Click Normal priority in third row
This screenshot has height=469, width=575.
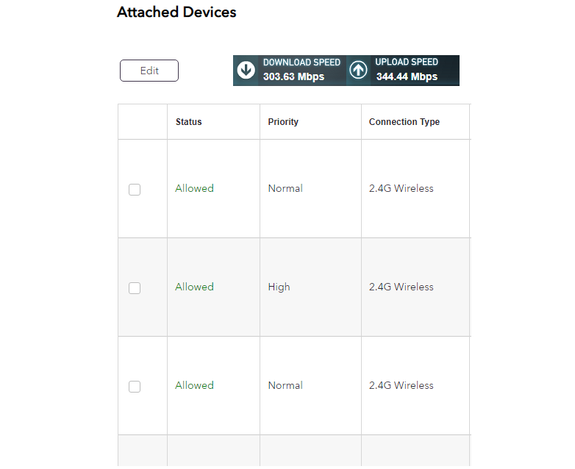[285, 385]
